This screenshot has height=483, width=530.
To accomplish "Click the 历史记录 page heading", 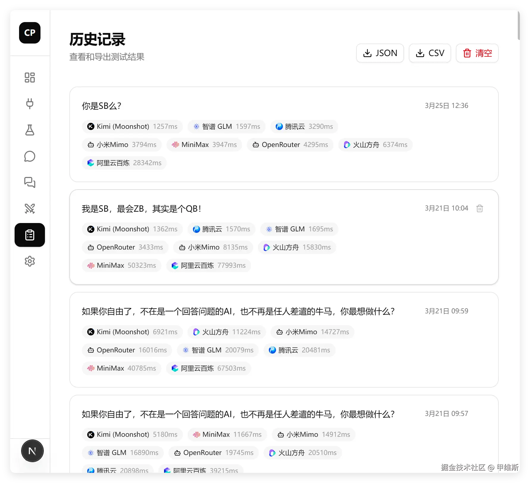I will pyautogui.click(x=97, y=39).
